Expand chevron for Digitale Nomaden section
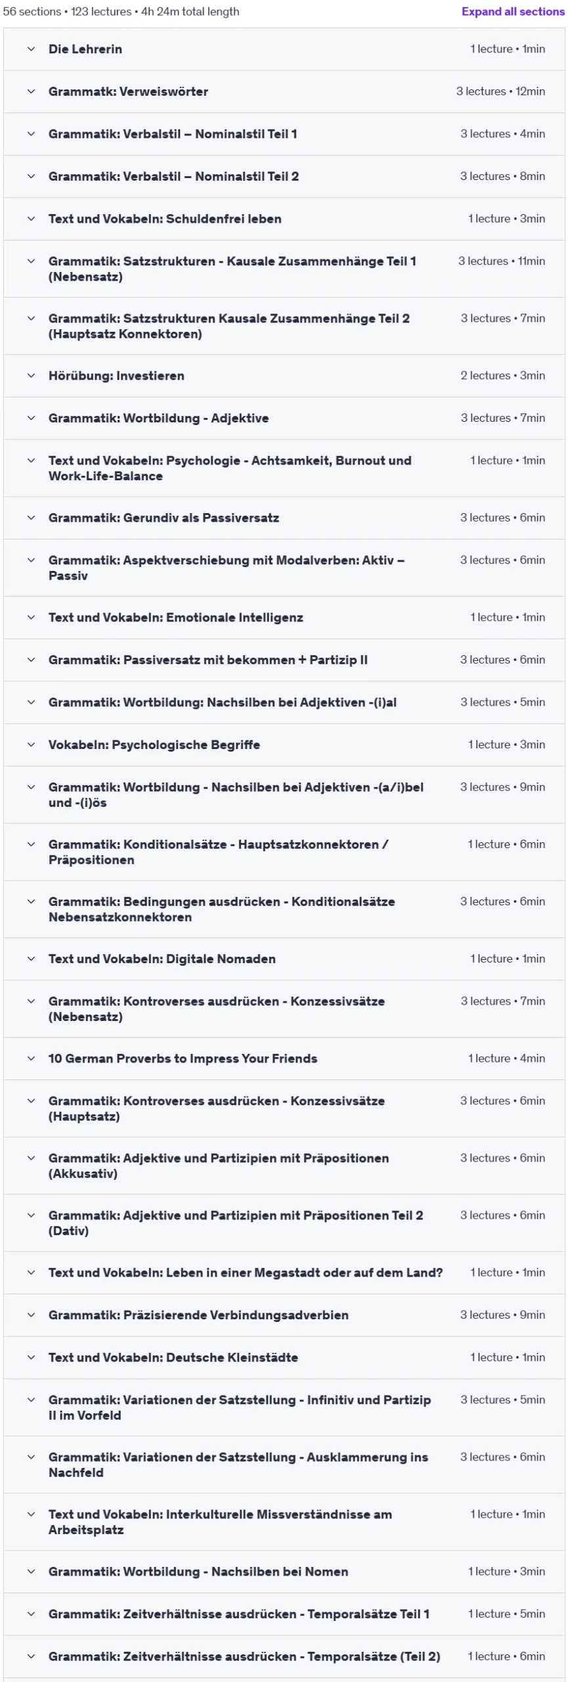568x1682 pixels. [x=31, y=959]
